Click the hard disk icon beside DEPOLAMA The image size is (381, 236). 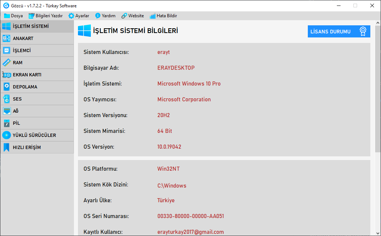6,87
